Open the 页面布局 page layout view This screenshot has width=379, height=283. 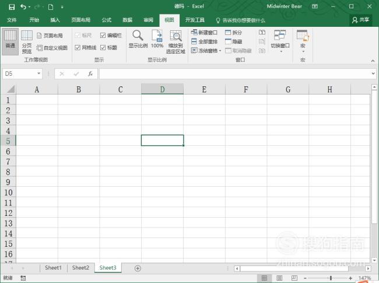[x=50, y=36]
